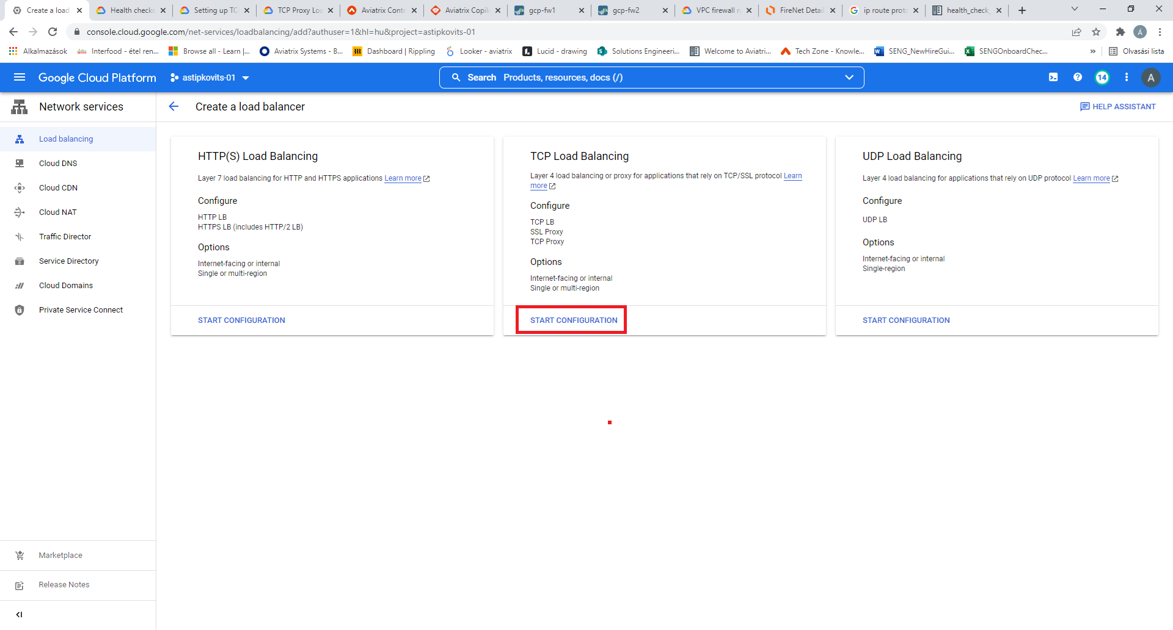
Task: Toggle the bookmark star for this page
Action: 1096,32
